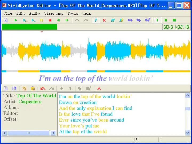
Task: Click the pink playhead marker above waveform
Action: (42, 32)
